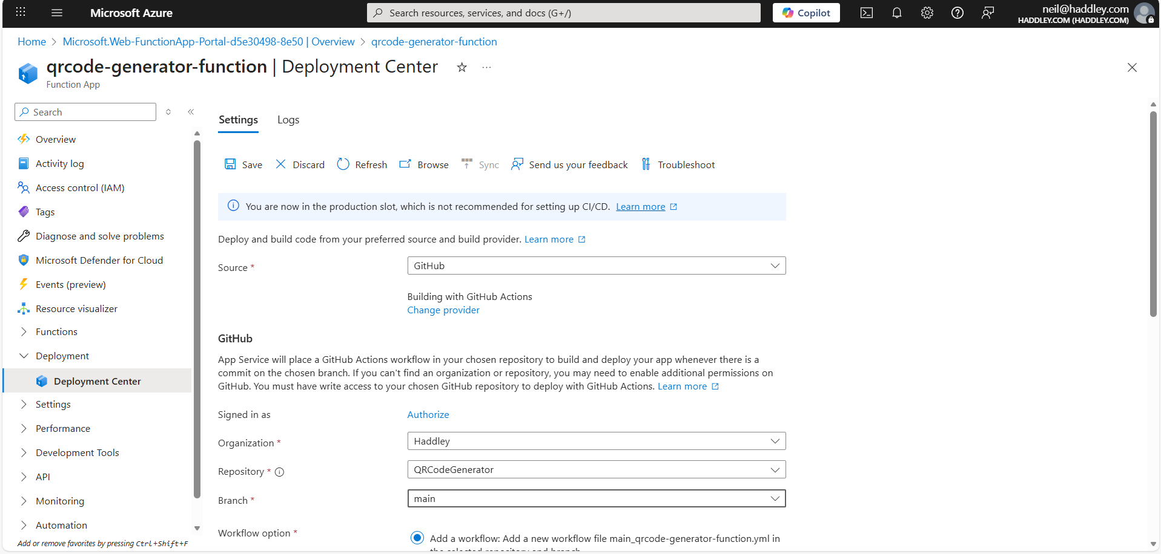The image size is (1161, 554).
Task: Click the Sync deployment icon
Action: (466, 164)
